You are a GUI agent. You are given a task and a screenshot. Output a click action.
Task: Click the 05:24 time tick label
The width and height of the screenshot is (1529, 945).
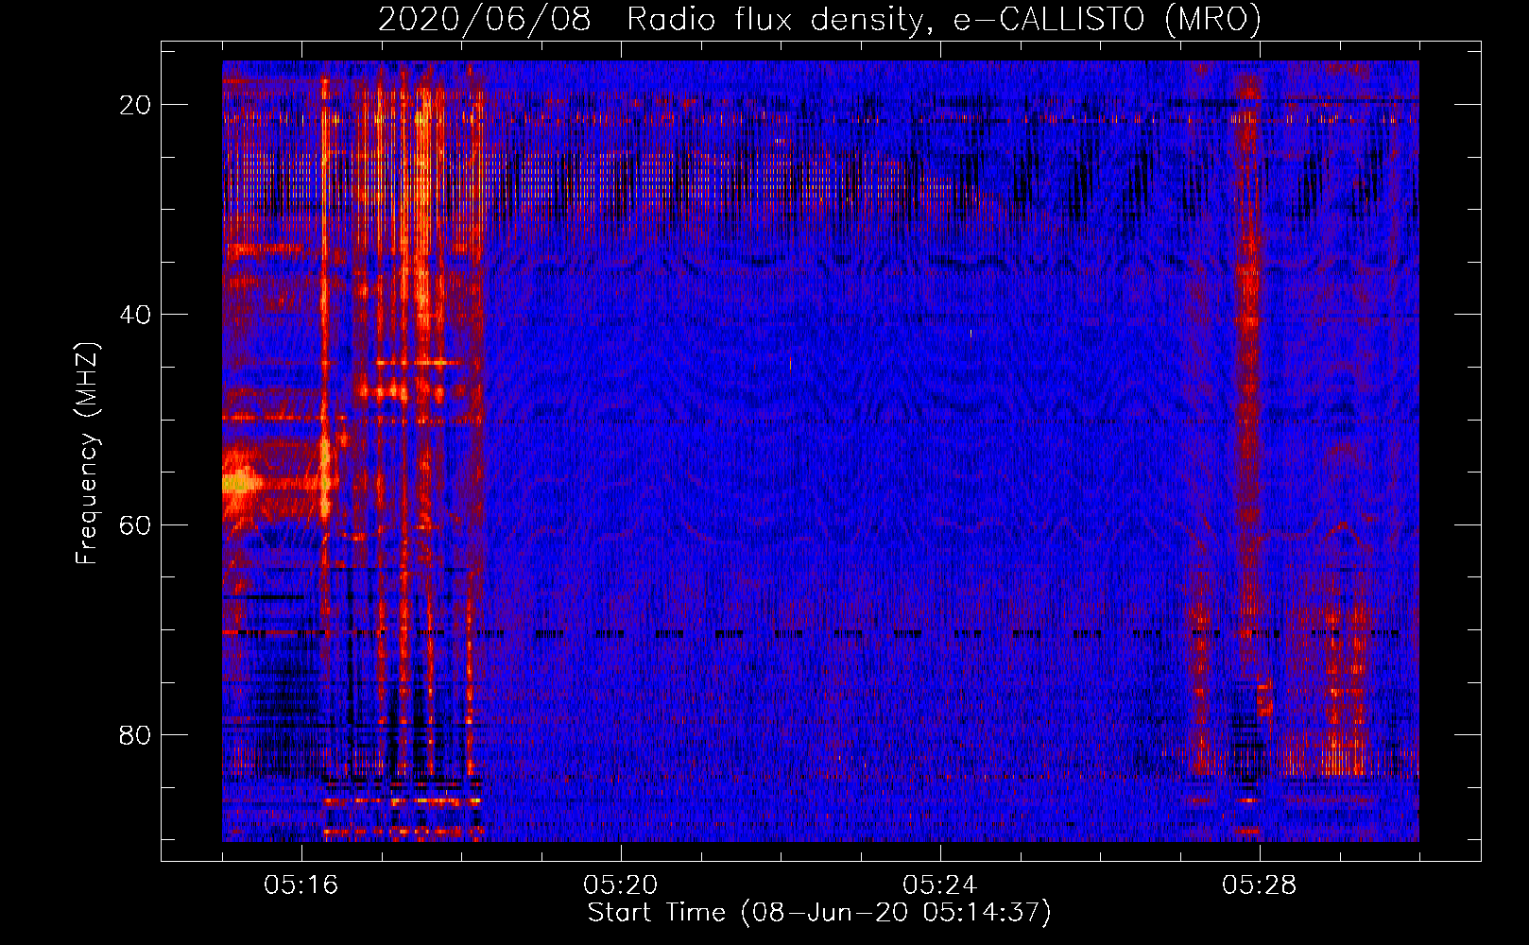tap(940, 885)
